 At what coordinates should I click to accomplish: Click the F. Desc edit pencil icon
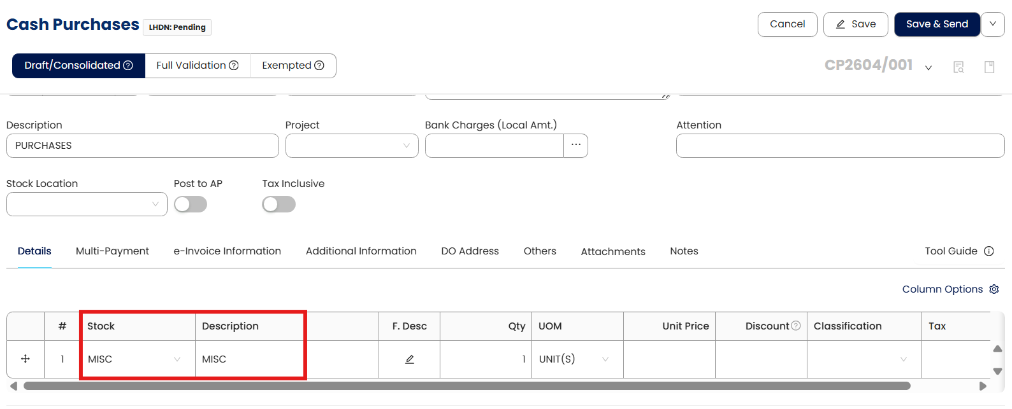410,359
